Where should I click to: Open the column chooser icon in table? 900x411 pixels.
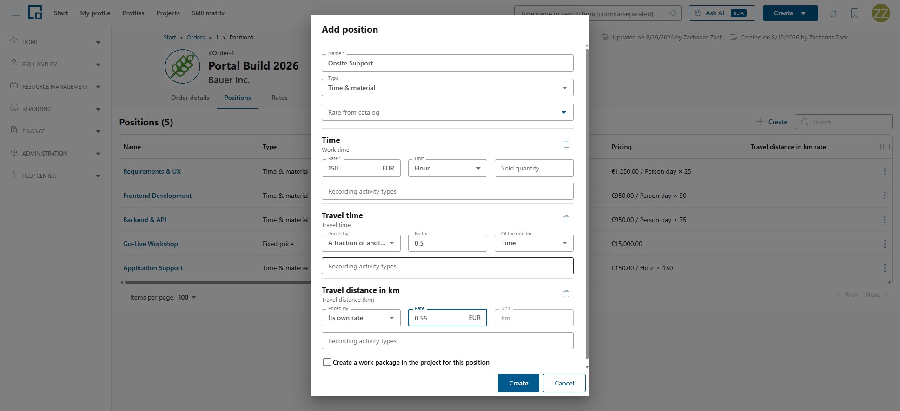[885, 147]
